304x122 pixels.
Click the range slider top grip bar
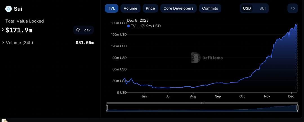pos(202,103)
